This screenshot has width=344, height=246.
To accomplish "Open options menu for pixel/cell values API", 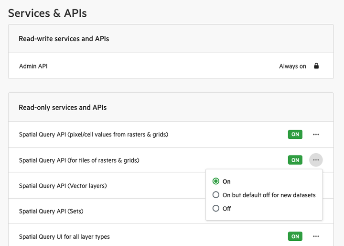I will pos(316,134).
